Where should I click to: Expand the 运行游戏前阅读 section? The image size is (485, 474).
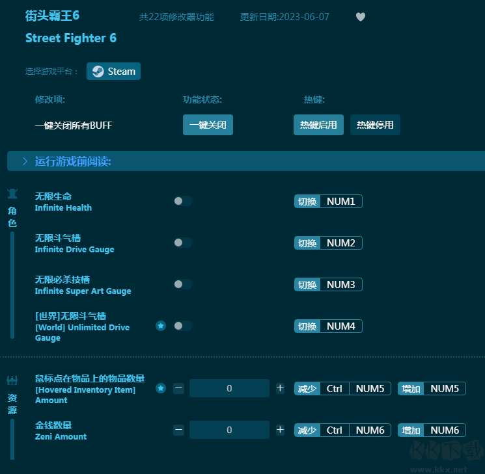pyautogui.click(x=246, y=161)
